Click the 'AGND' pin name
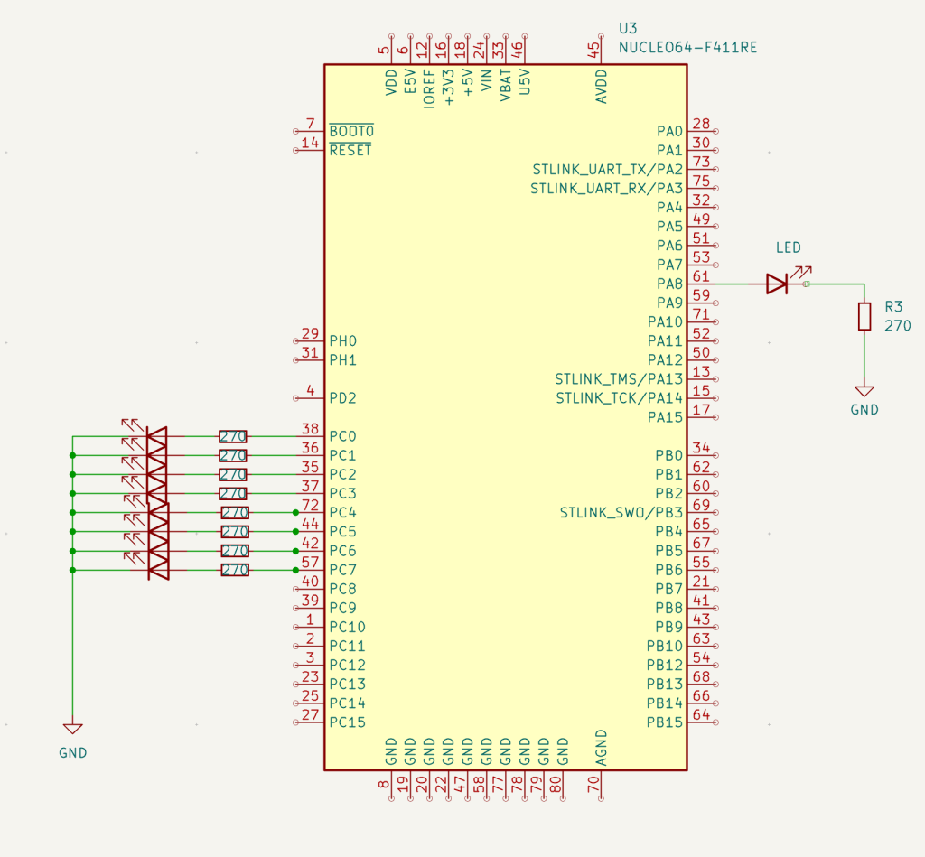Screen dimensions: 925x857 coord(601,748)
